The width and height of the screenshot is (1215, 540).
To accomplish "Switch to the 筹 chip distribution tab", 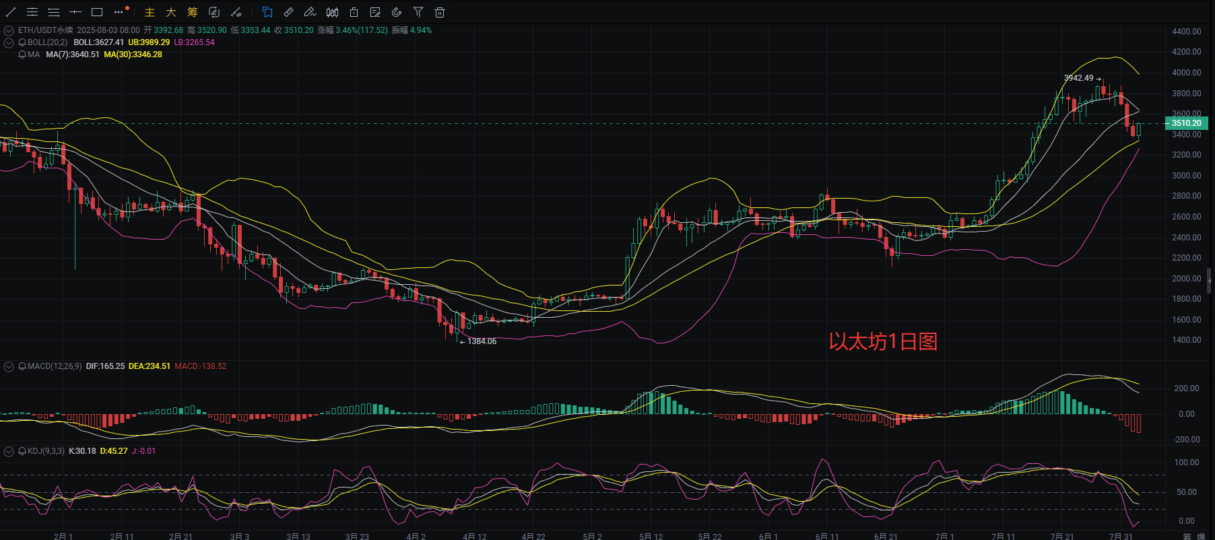I will 193,12.
